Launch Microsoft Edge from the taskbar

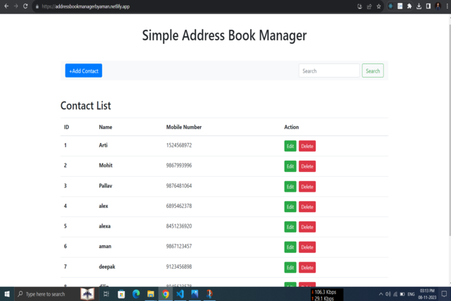pos(136,294)
